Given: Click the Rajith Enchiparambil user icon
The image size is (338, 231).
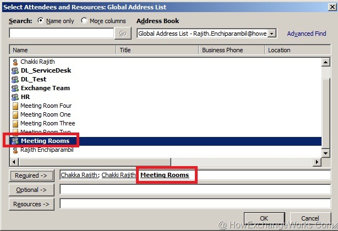Looking at the screenshot, I should [x=15, y=150].
